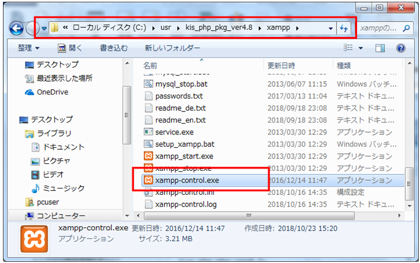Select ミュージック in the navigation tree
This screenshot has width=420, height=263.
(x=64, y=188)
